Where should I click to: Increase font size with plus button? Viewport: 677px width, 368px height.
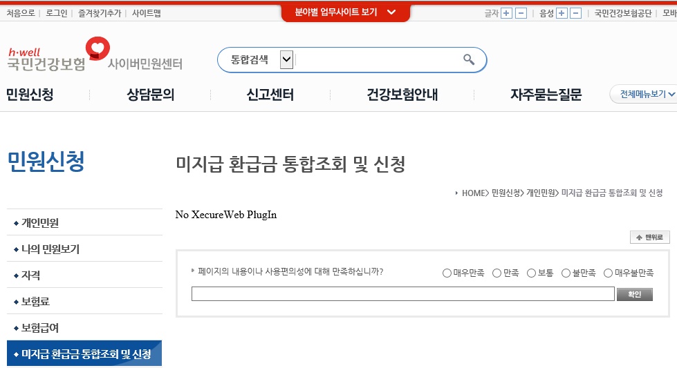[506, 13]
